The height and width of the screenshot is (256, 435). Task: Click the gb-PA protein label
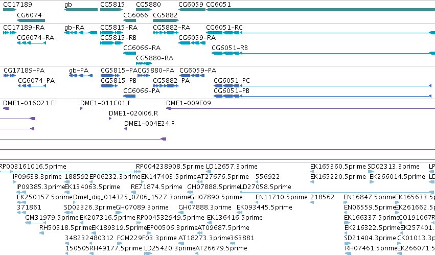[x=79, y=71]
